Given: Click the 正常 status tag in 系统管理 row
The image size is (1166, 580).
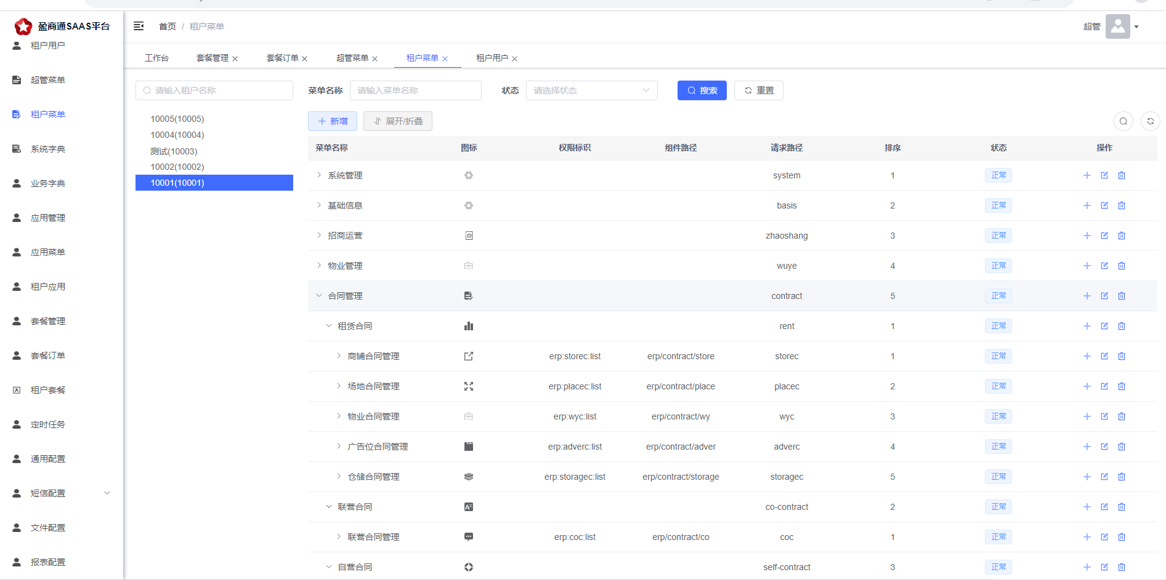Looking at the screenshot, I should click(x=998, y=175).
